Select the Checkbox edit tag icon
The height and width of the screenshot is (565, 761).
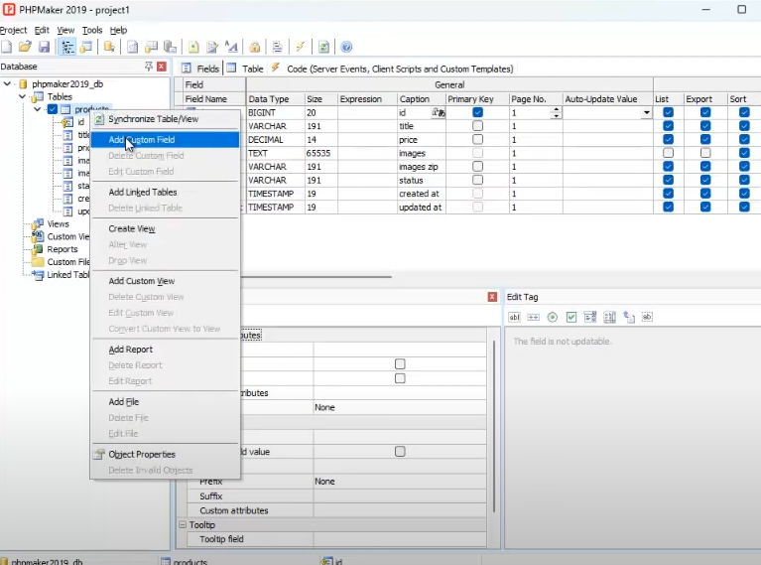(x=571, y=317)
